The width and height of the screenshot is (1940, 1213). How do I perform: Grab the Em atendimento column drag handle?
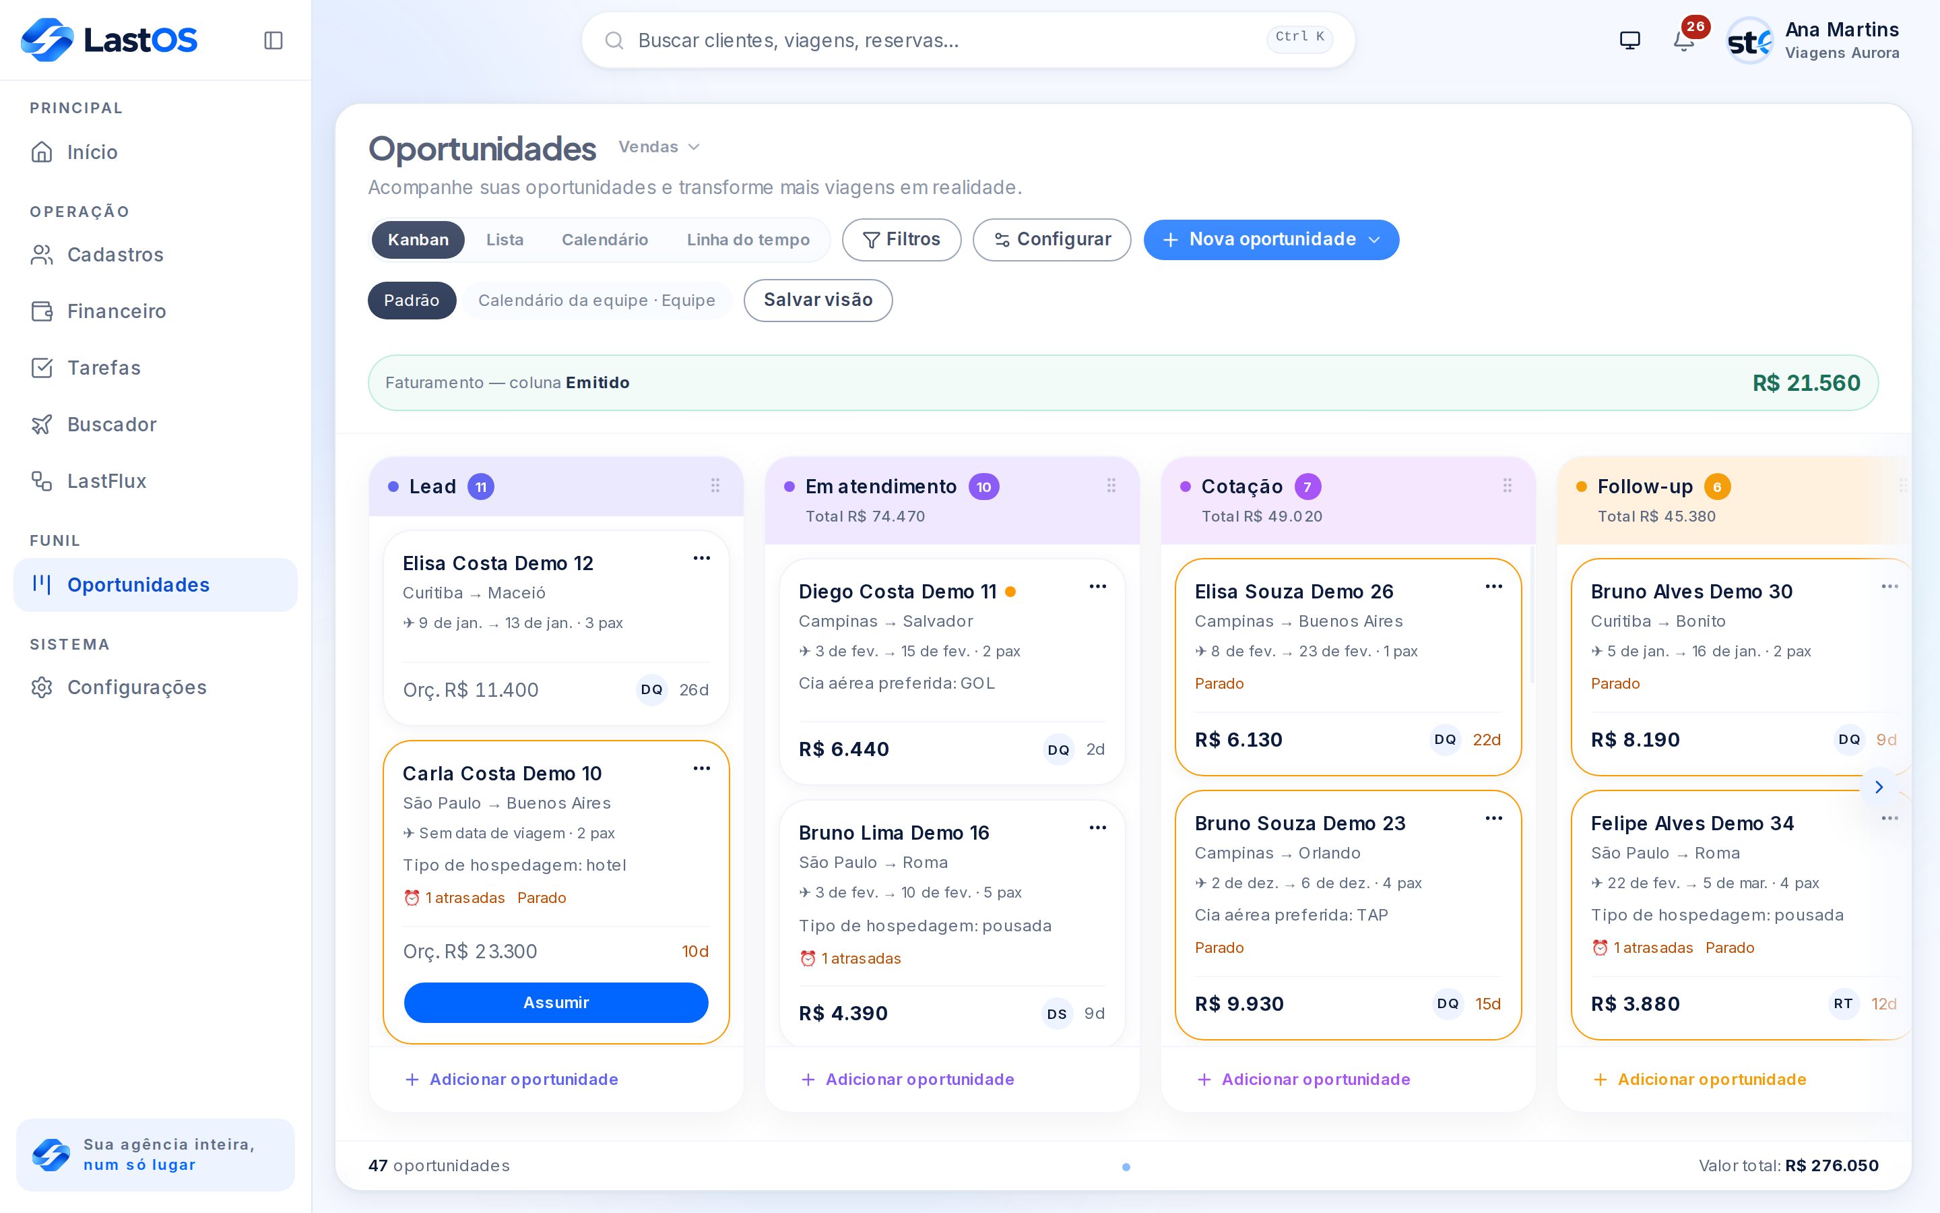point(1111,485)
